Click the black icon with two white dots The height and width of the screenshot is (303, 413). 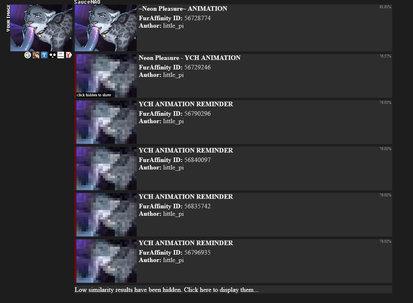pos(52,55)
